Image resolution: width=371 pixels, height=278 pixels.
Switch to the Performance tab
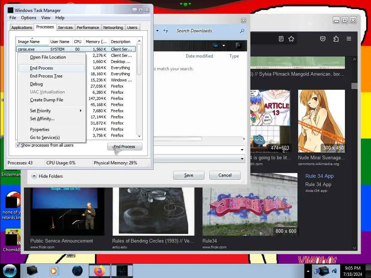point(88,28)
